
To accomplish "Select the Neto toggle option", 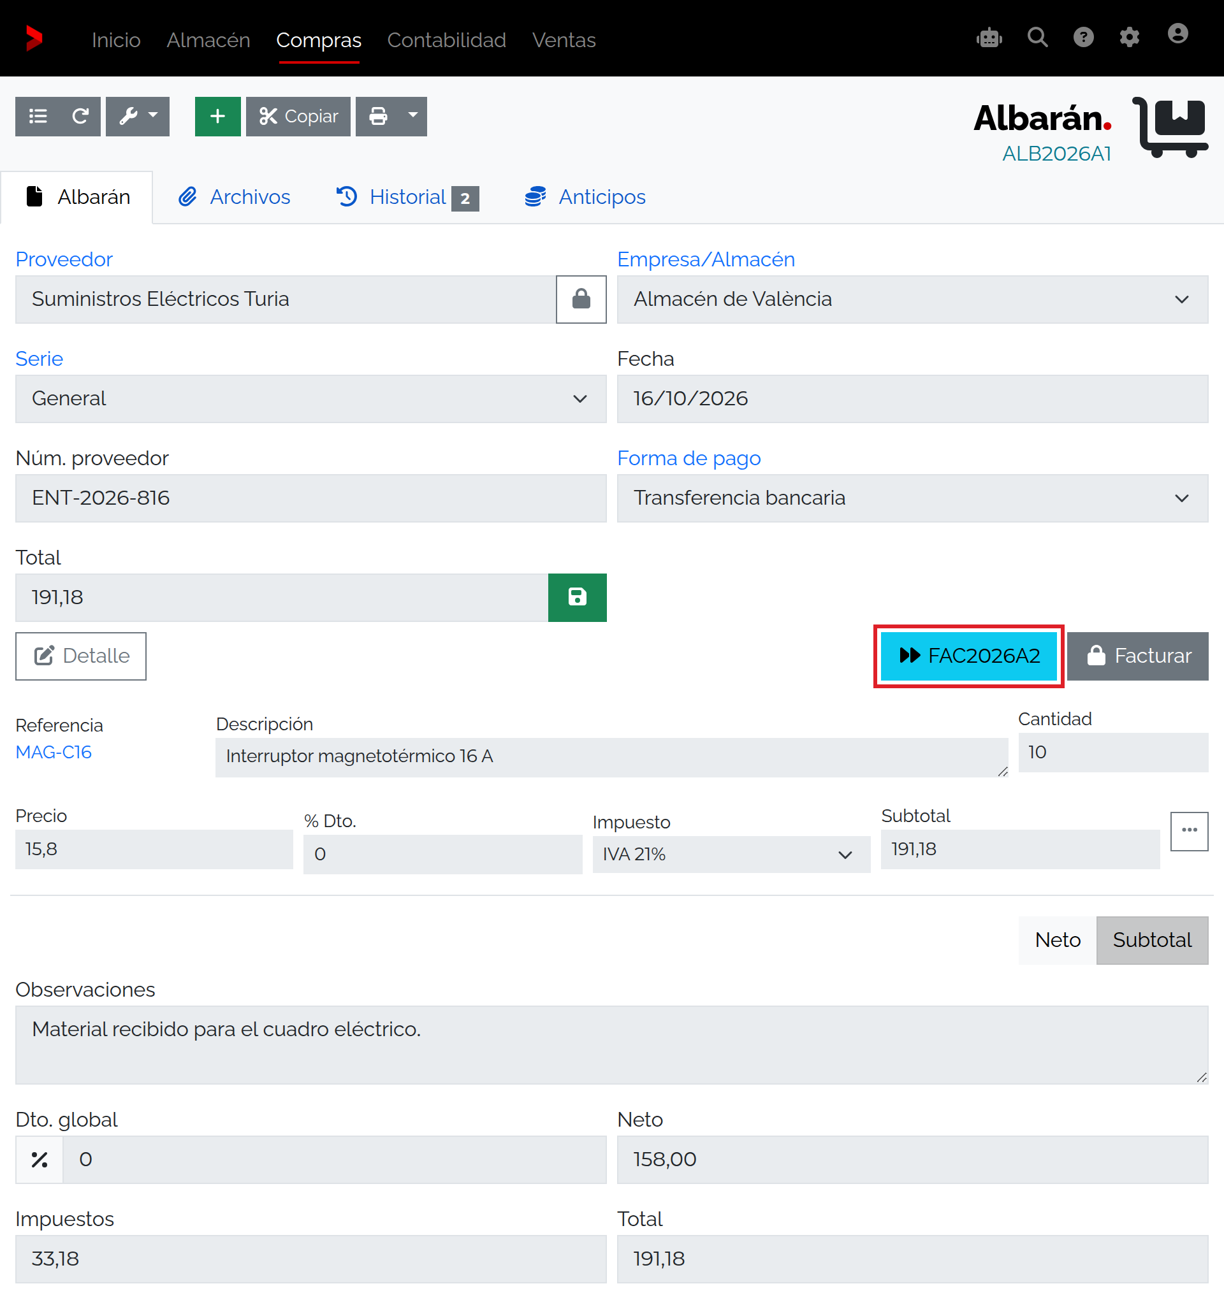I will click(1058, 940).
